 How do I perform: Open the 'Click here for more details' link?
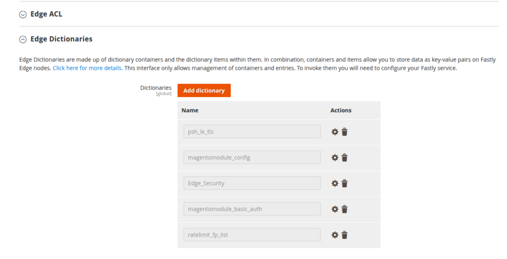pyautogui.click(x=88, y=68)
